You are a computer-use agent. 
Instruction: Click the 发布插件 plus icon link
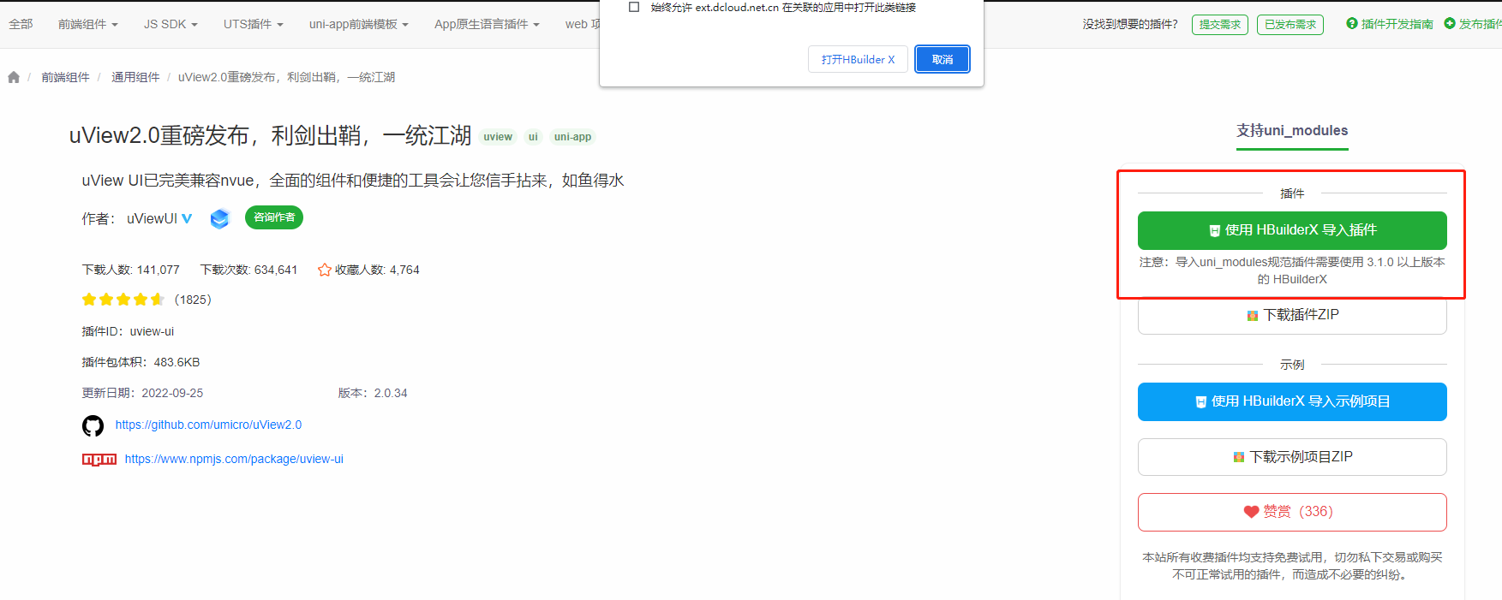(x=1473, y=24)
